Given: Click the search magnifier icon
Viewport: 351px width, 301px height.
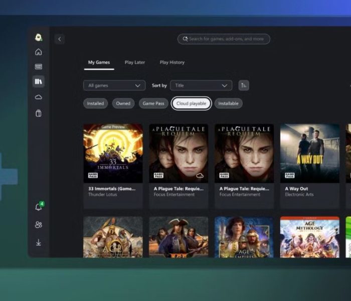Looking at the screenshot, I should 185,39.
